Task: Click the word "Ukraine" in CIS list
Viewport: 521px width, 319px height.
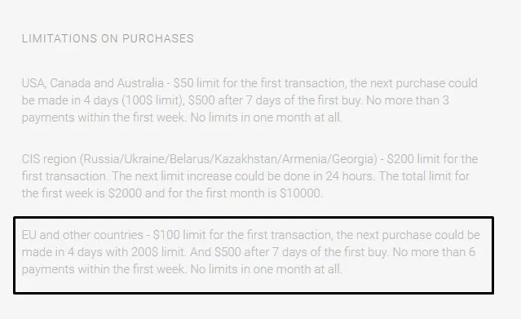Action: tap(144, 159)
